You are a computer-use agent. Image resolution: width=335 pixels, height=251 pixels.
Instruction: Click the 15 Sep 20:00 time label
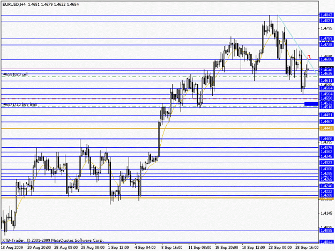coord(227,248)
